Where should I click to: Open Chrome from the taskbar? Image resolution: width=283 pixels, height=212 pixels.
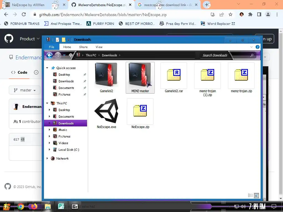pyautogui.click(x=20, y=206)
